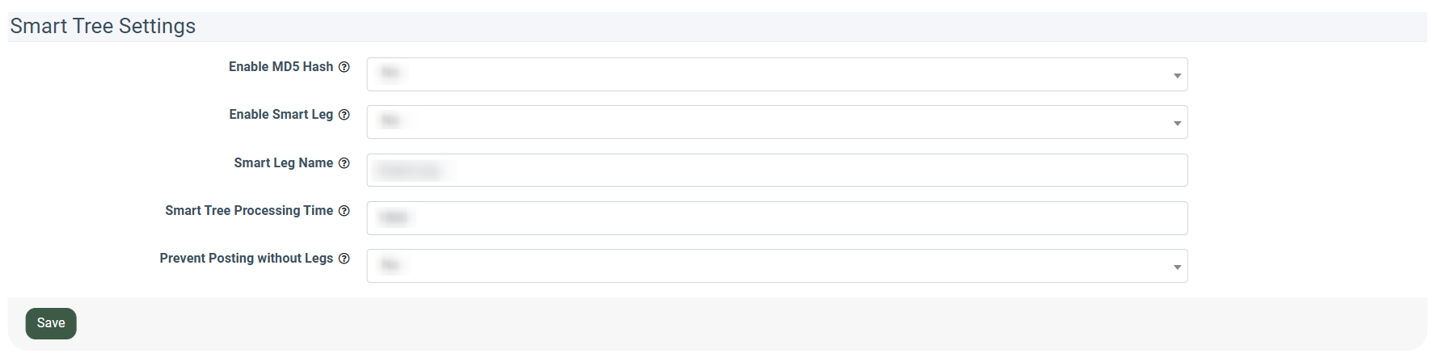Click the Enable Smart Leg label
The image size is (1435, 358).
[281, 115]
